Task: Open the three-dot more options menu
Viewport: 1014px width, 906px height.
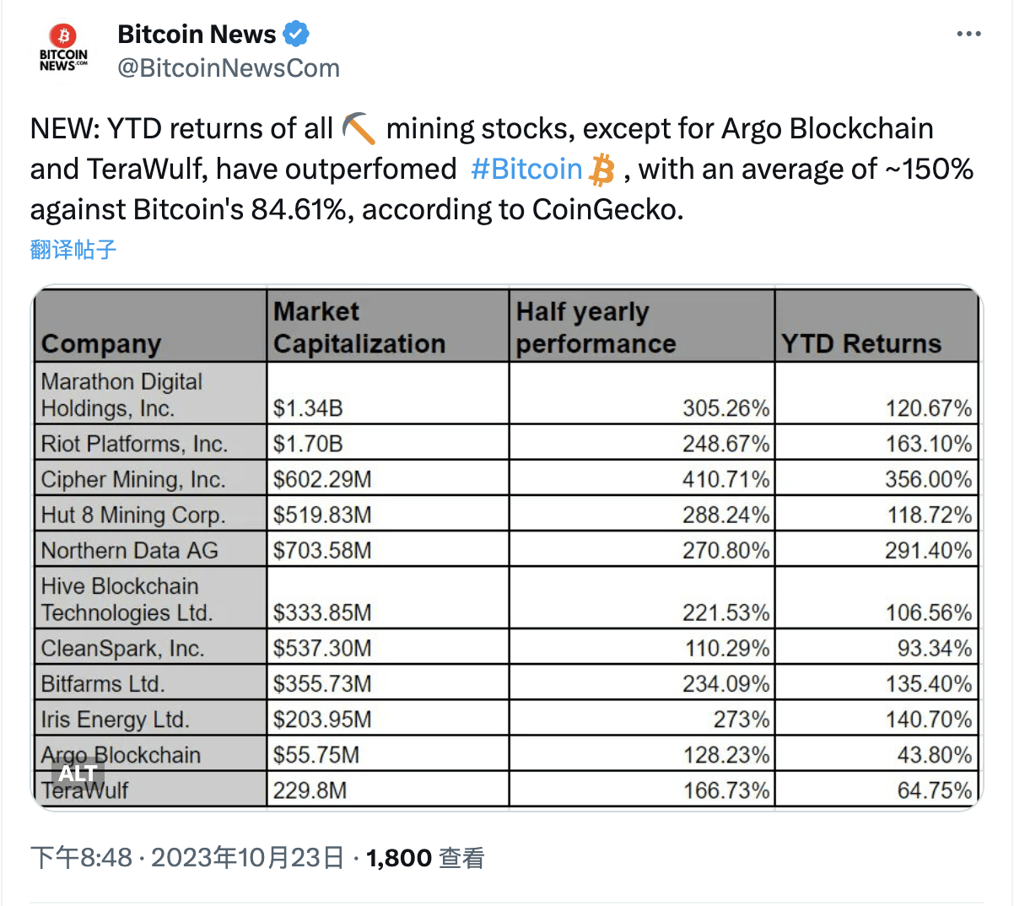Action: (x=968, y=32)
